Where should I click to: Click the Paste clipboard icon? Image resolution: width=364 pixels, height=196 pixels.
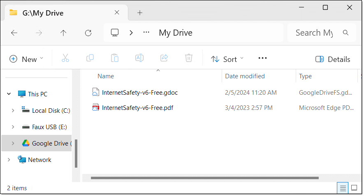[x=115, y=58]
